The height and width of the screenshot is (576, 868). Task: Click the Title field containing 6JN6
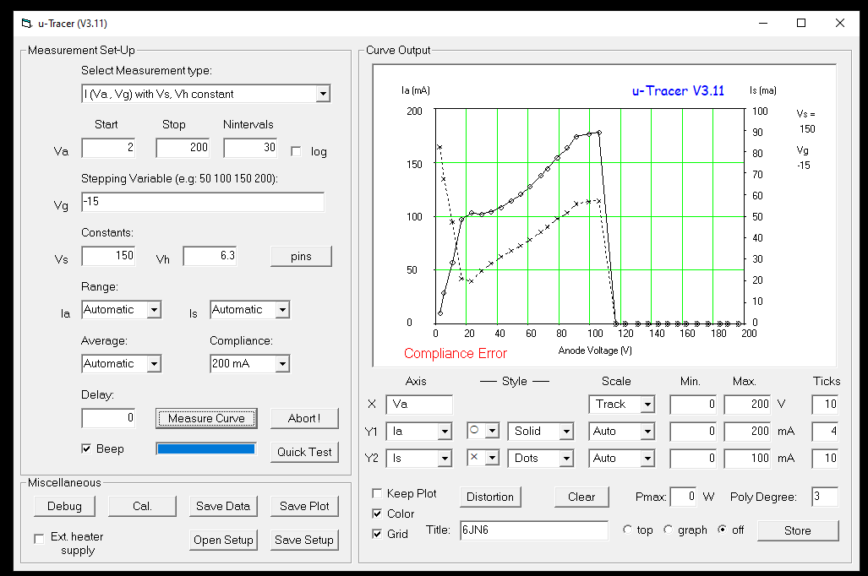pyautogui.click(x=533, y=530)
